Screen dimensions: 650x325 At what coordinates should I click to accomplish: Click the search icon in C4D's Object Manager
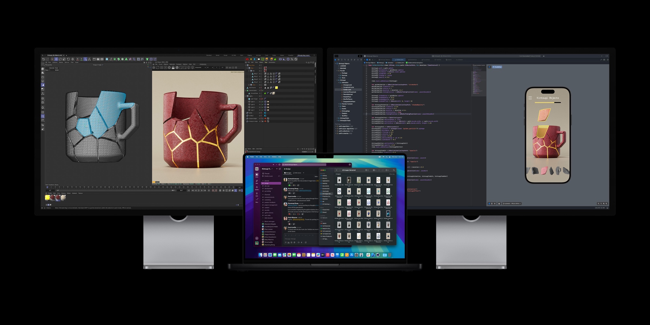[x=306, y=62]
